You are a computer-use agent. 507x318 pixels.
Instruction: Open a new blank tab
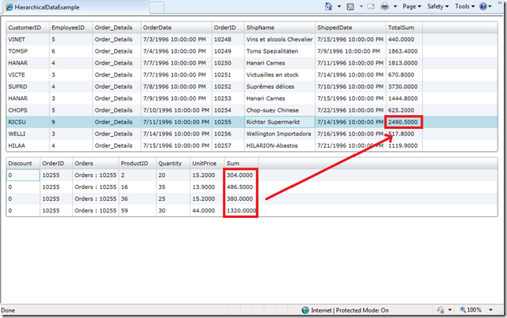click(x=157, y=7)
